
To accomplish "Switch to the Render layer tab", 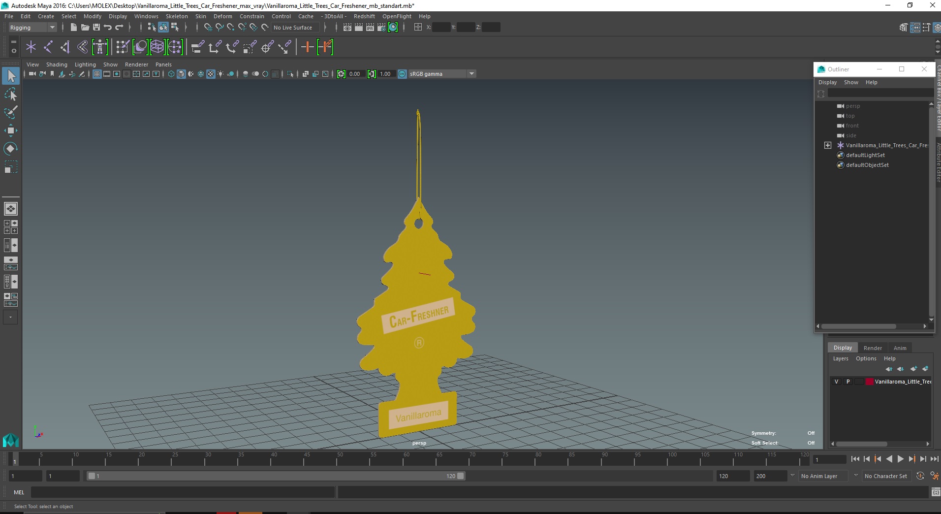I will pyautogui.click(x=873, y=348).
